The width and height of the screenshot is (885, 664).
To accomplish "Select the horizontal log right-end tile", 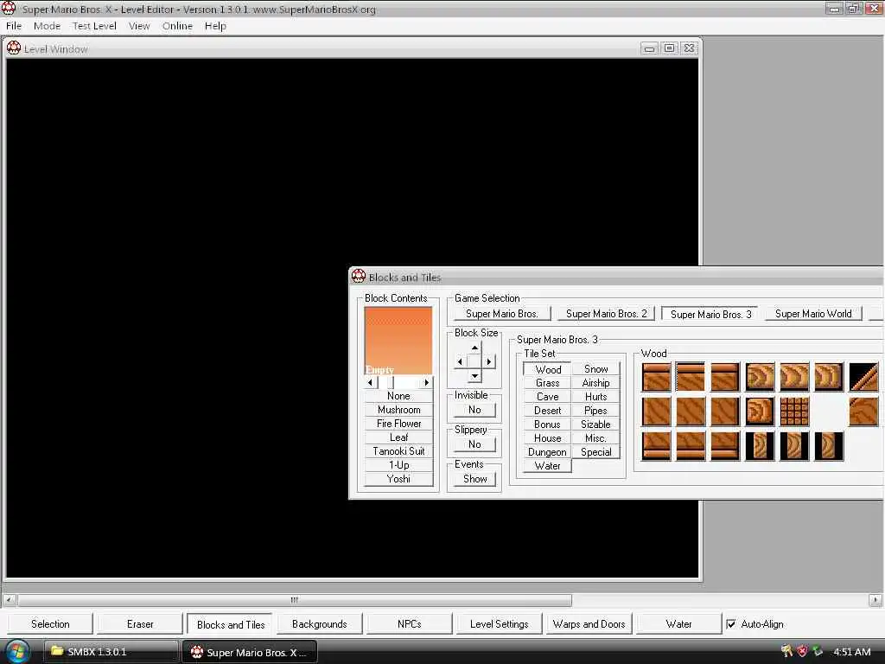I will (x=829, y=377).
